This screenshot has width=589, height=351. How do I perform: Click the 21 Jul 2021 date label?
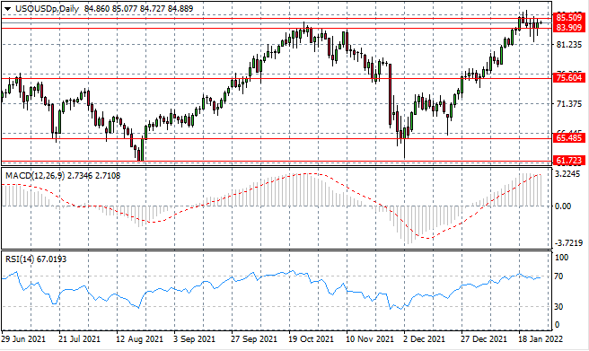pyautogui.click(x=80, y=339)
